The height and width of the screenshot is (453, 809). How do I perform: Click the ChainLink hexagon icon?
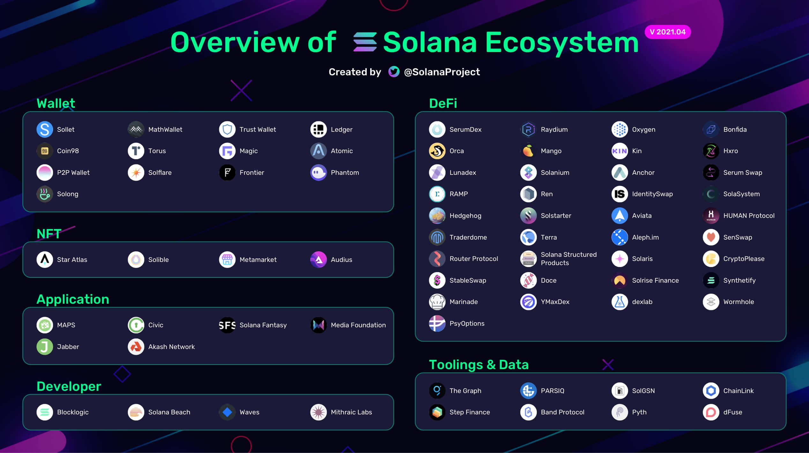(x=711, y=391)
